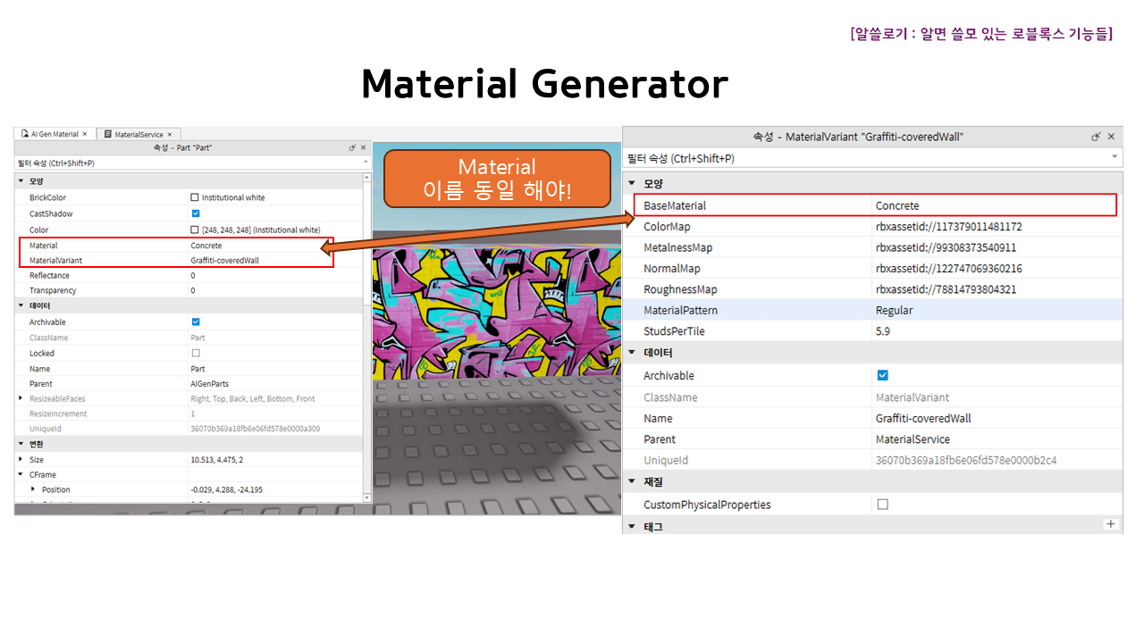The height and width of the screenshot is (643, 1144).
Task: Expand the ResizeableFaces property
Action: click(x=21, y=398)
